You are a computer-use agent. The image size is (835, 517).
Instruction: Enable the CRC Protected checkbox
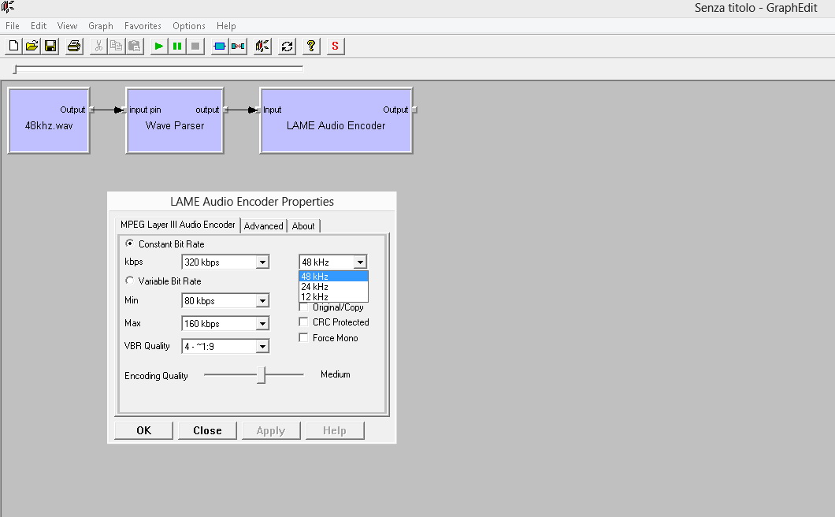pos(304,322)
